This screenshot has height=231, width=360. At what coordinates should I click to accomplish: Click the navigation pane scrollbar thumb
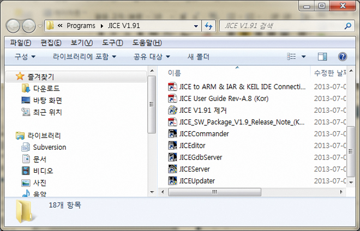pyautogui.click(x=152, y=105)
